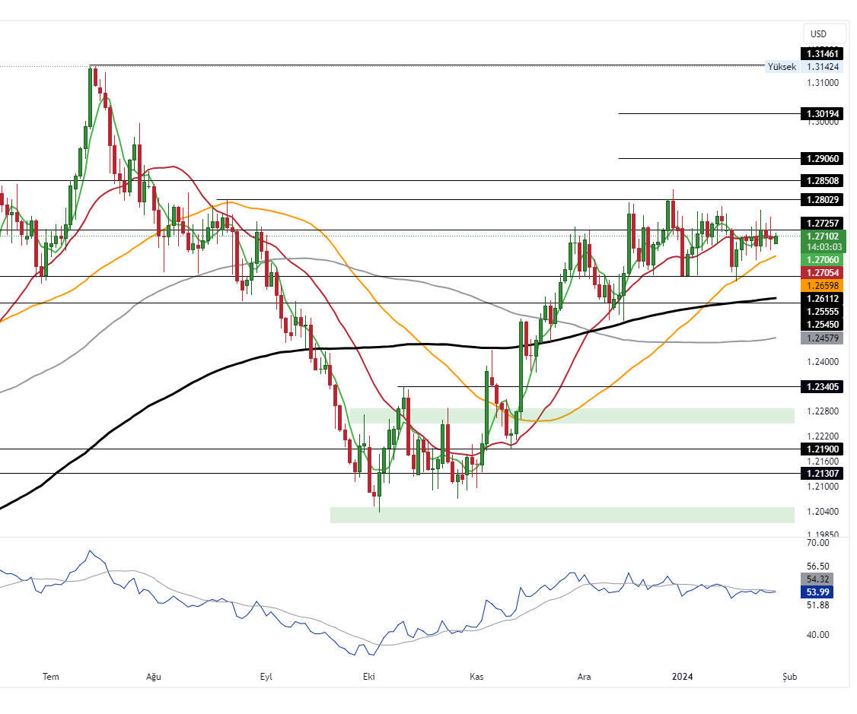The height and width of the screenshot is (714, 857).
Task: Click the upper green supply zone rectangle
Action: point(571,415)
